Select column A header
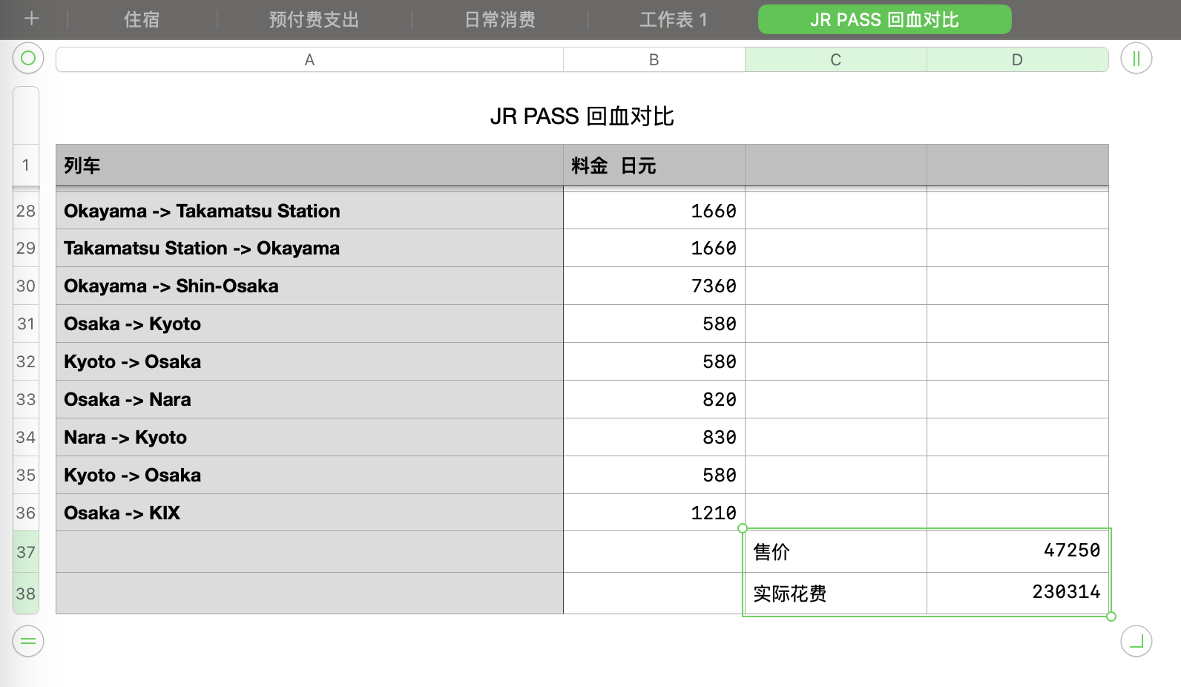1181x687 pixels. (309, 59)
